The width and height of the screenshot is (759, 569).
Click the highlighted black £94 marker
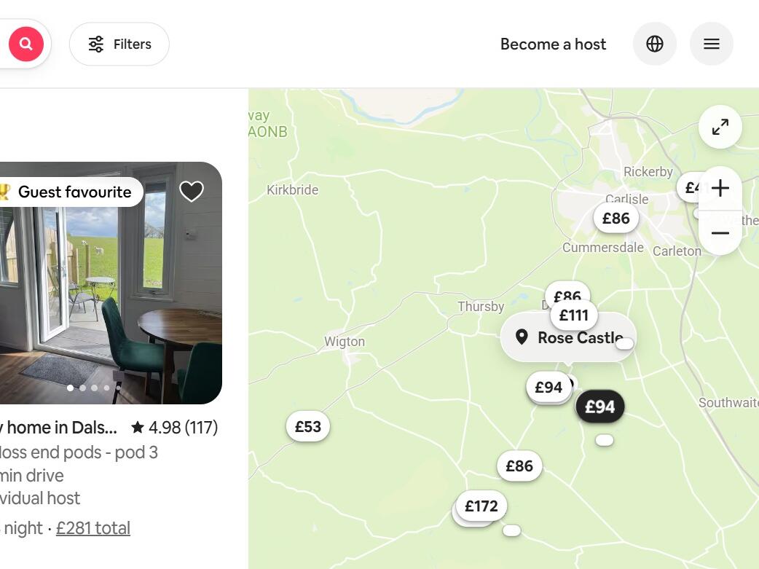599,407
